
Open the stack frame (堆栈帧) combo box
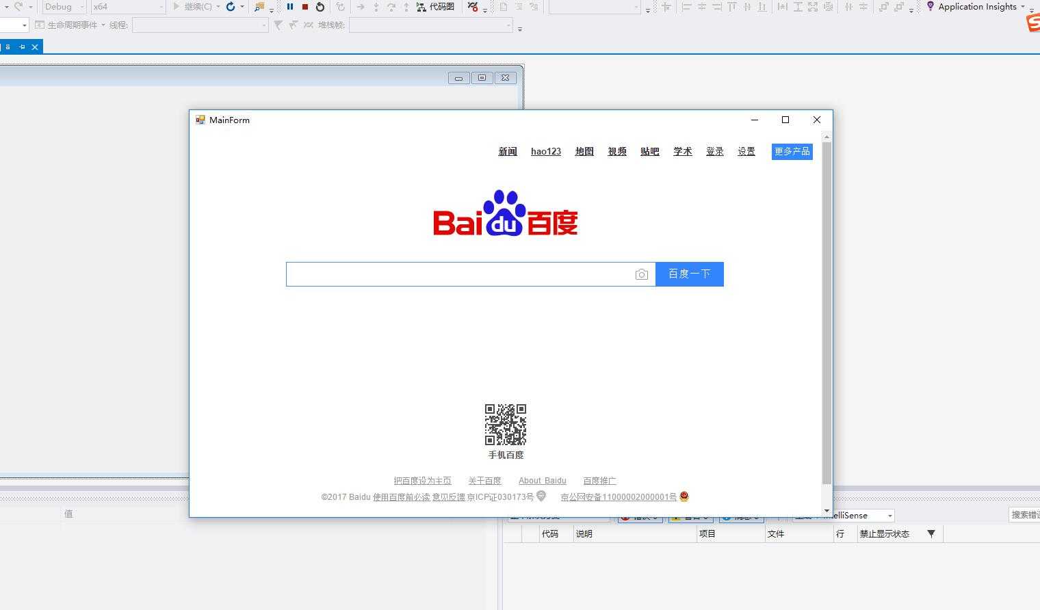[431, 25]
